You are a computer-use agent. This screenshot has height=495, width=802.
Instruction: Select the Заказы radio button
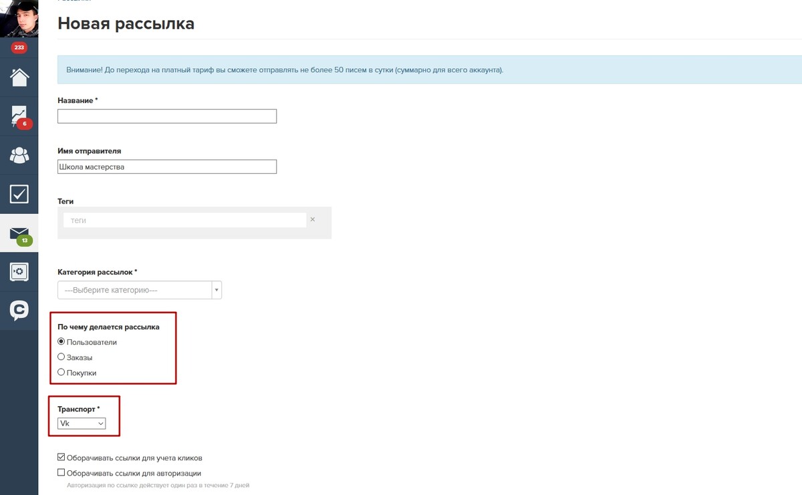(61, 357)
